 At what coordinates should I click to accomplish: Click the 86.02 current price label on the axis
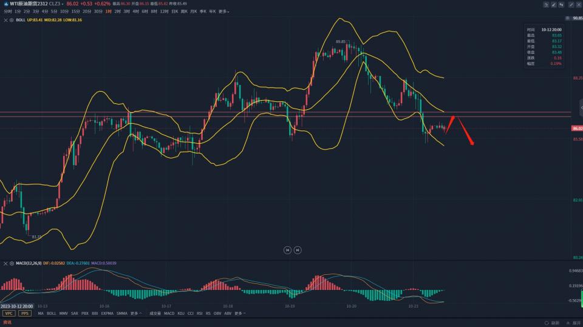tap(577, 128)
